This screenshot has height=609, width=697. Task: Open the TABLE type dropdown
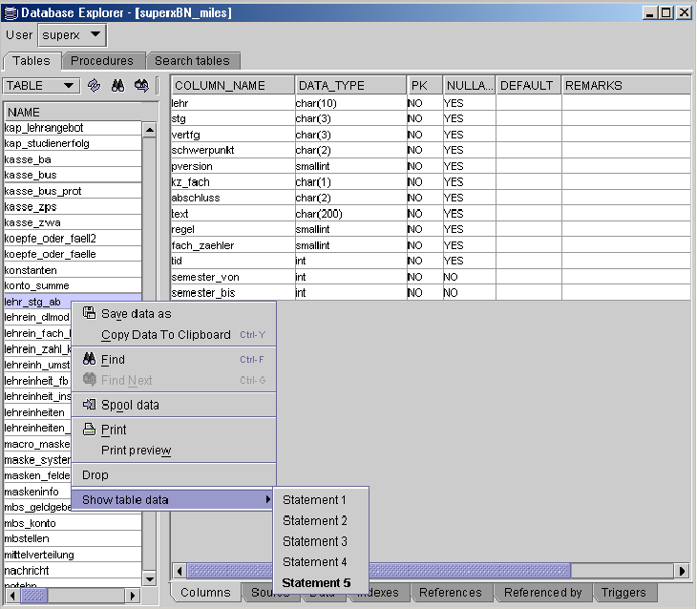[x=41, y=85]
